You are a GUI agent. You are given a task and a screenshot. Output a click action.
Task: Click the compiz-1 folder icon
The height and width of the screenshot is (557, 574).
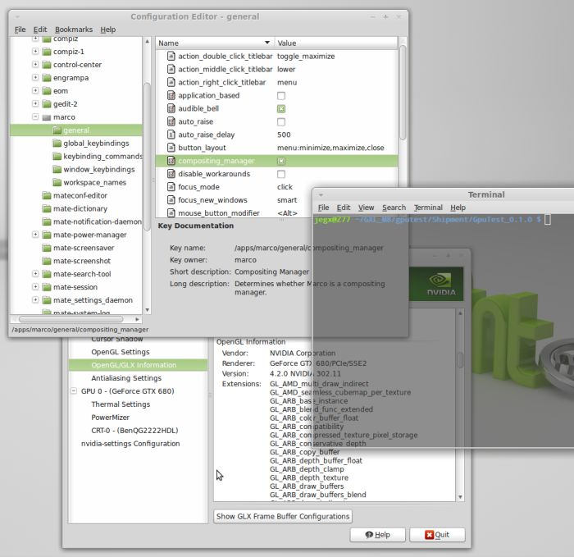pos(47,52)
